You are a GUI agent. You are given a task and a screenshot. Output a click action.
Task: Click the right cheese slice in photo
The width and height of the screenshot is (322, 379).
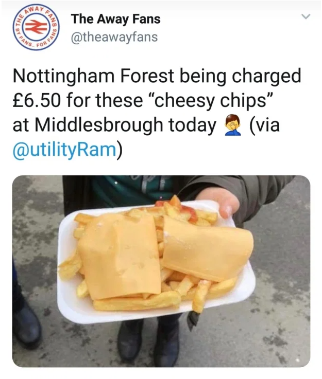[208, 248]
